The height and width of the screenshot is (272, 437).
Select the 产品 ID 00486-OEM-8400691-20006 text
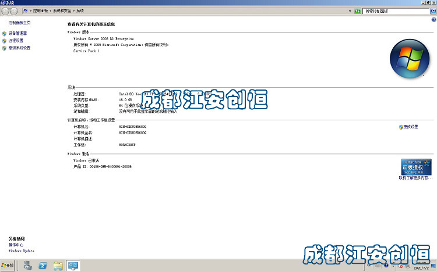103,167
